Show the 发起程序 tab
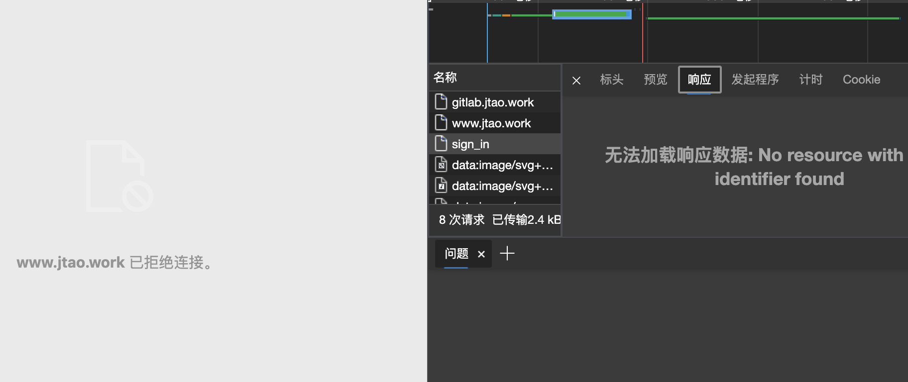 [755, 80]
